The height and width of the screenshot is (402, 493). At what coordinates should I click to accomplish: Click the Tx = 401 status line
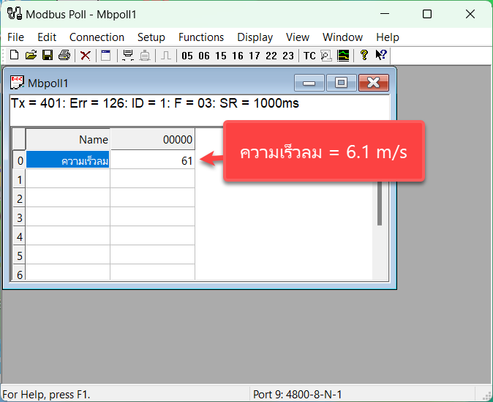pyautogui.click(x=154, y=103)
